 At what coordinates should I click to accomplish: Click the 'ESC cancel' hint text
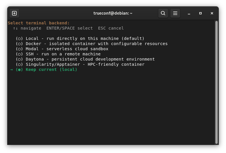pyautogui.click(x=111, y=28)
